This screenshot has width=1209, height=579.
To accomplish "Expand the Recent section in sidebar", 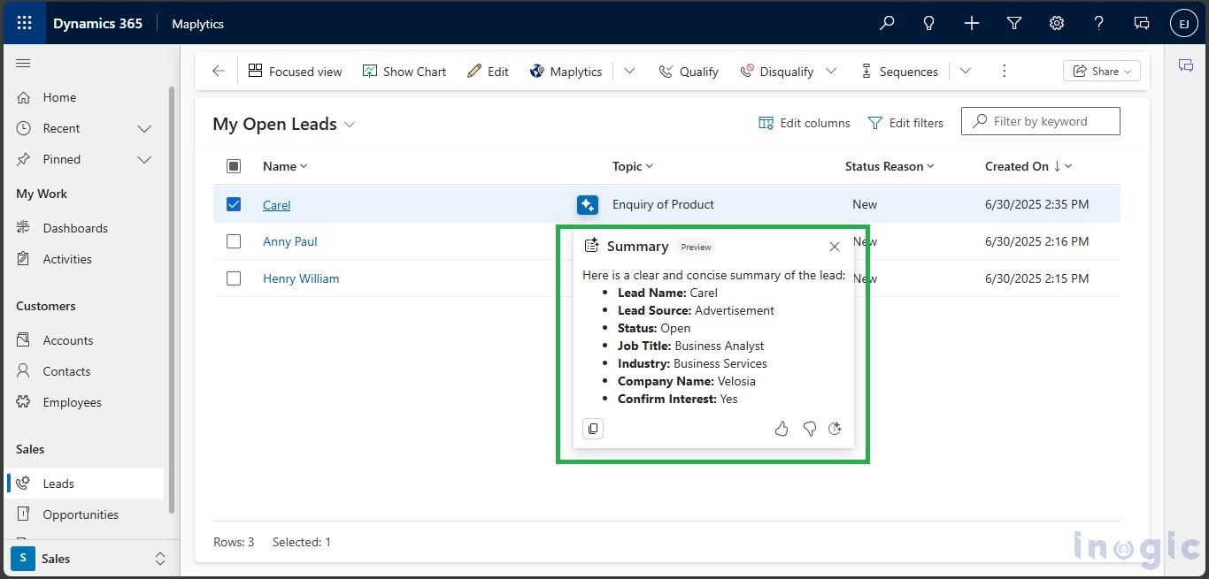I will click(144, 129).
